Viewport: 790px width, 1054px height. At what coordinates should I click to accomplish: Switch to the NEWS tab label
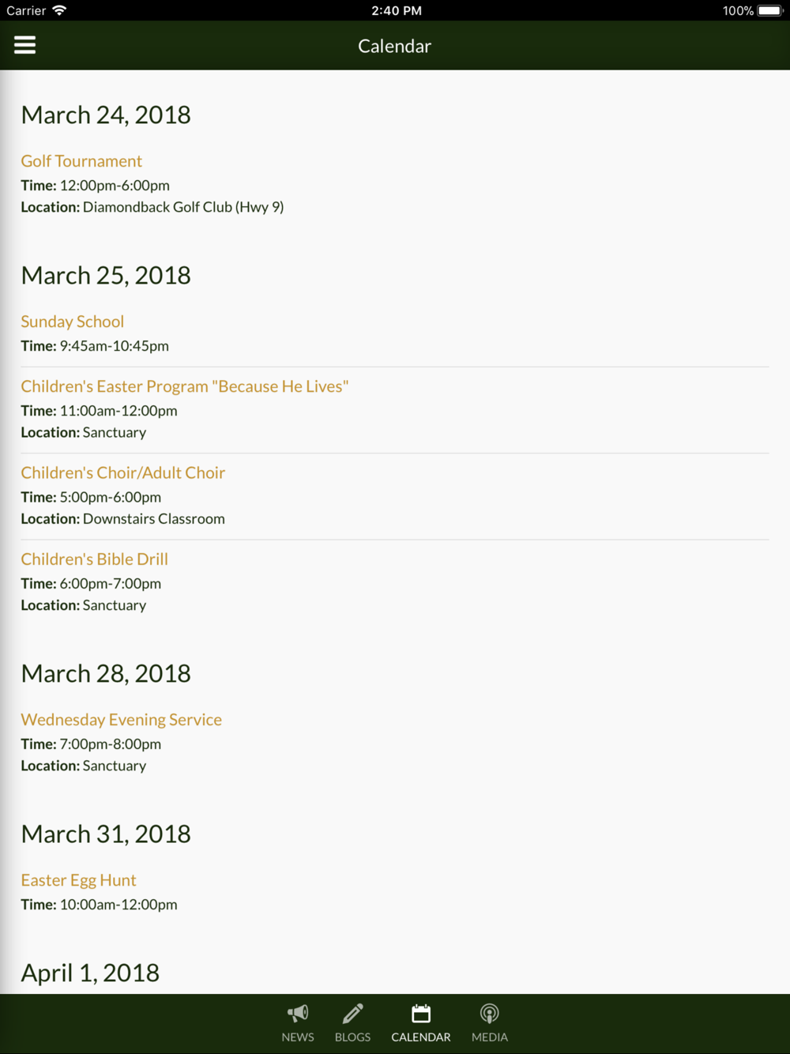[x=298, y=1037]
